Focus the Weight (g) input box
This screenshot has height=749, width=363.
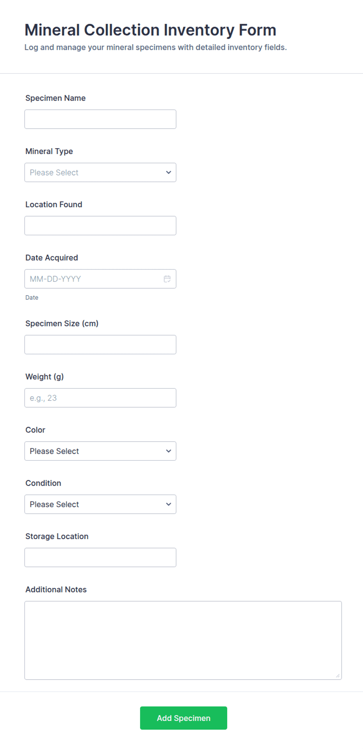[x=100, y=398]
